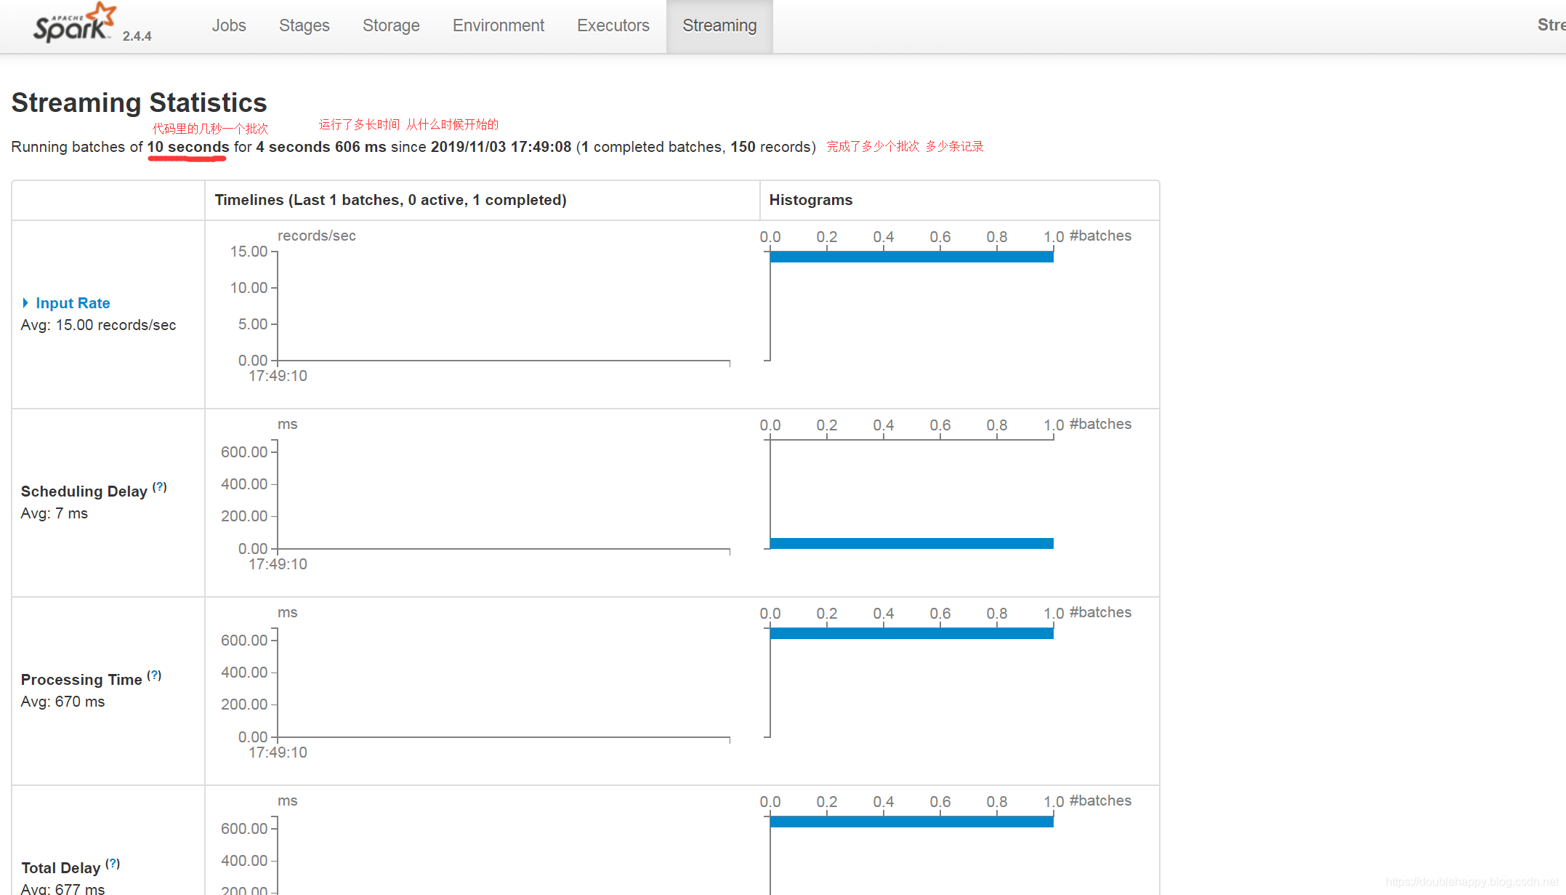Click the Spark version 2.4.4 label

click(137, 36)
